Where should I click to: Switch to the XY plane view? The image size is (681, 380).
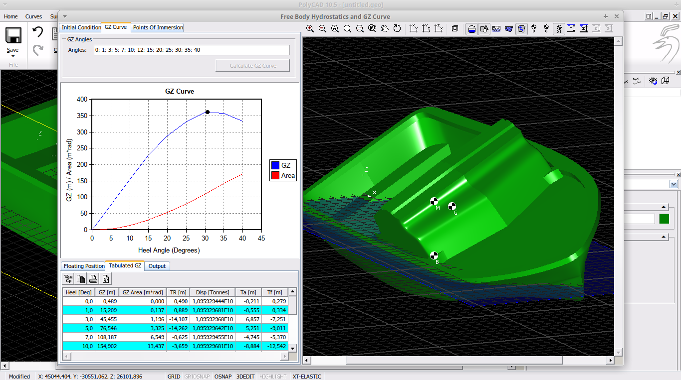click(414, 29)
